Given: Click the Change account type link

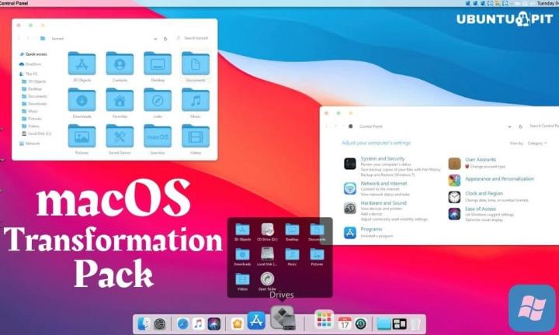Looking at the screenshot, I should point(488,167).
